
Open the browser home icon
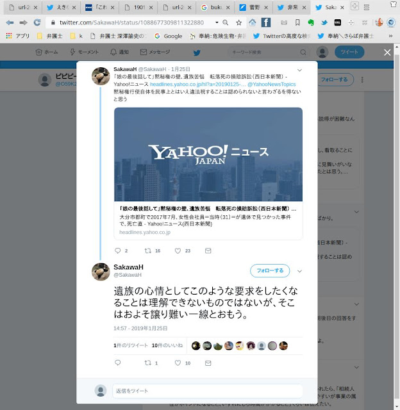click(x=252, y=22)
